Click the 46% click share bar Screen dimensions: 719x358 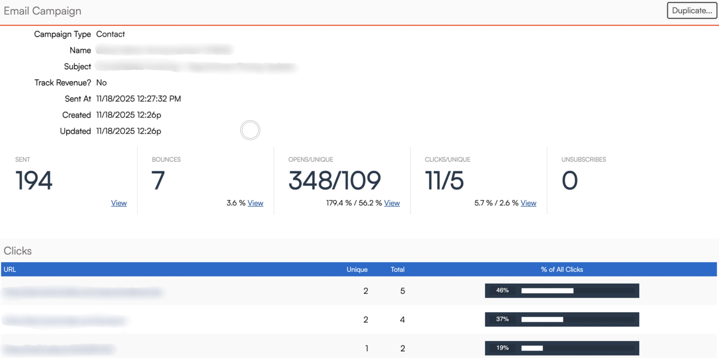(562, 291)
